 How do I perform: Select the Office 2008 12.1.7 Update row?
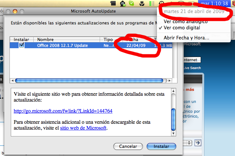(91, 45)
